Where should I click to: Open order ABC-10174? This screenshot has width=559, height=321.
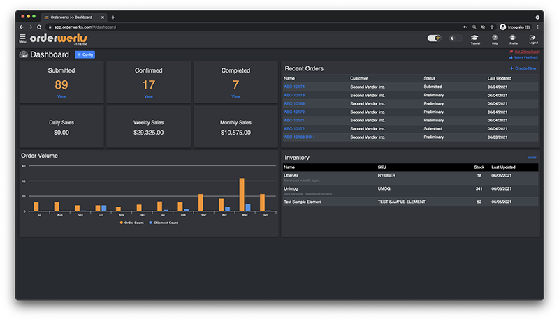point(294,87)
